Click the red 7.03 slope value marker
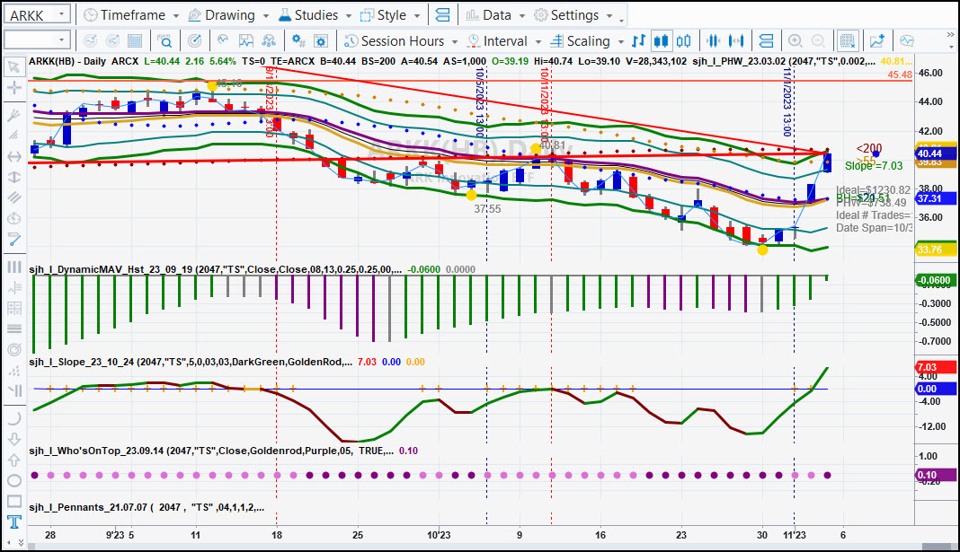This screenshot has height=552, width=960. coord(936,367)
